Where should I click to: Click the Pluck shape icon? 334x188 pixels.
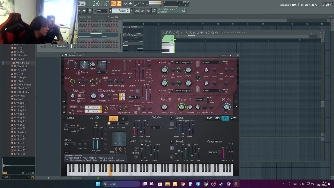click(x=170, y=99)
